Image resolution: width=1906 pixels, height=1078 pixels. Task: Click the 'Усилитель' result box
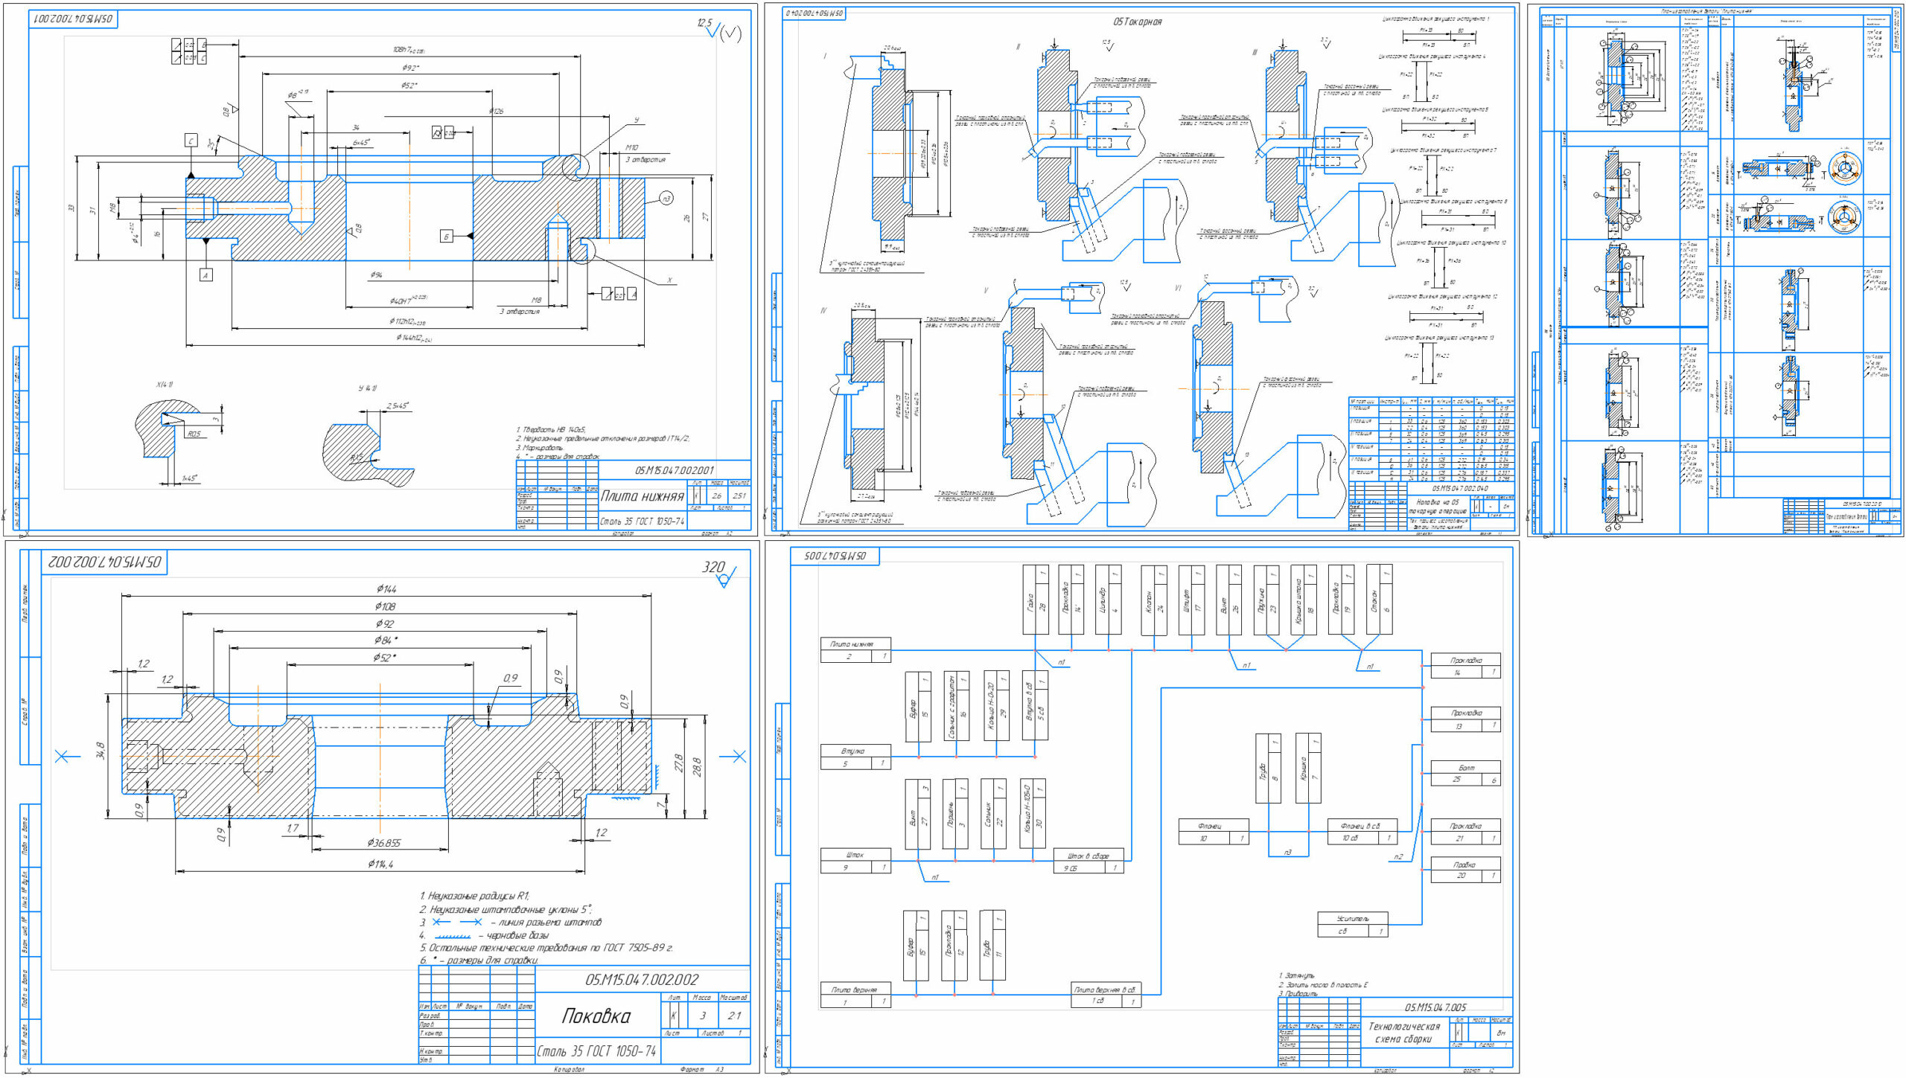point(1353,925)
